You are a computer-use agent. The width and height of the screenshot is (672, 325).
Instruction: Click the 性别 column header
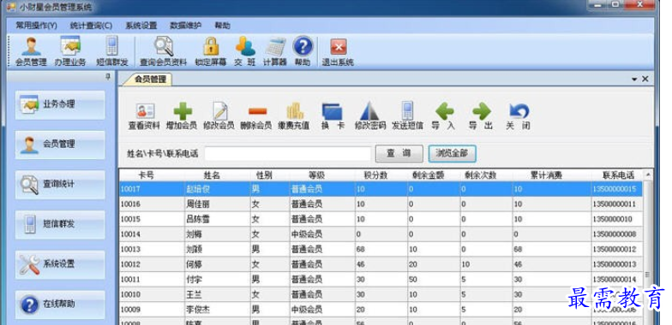pos(264,174)
